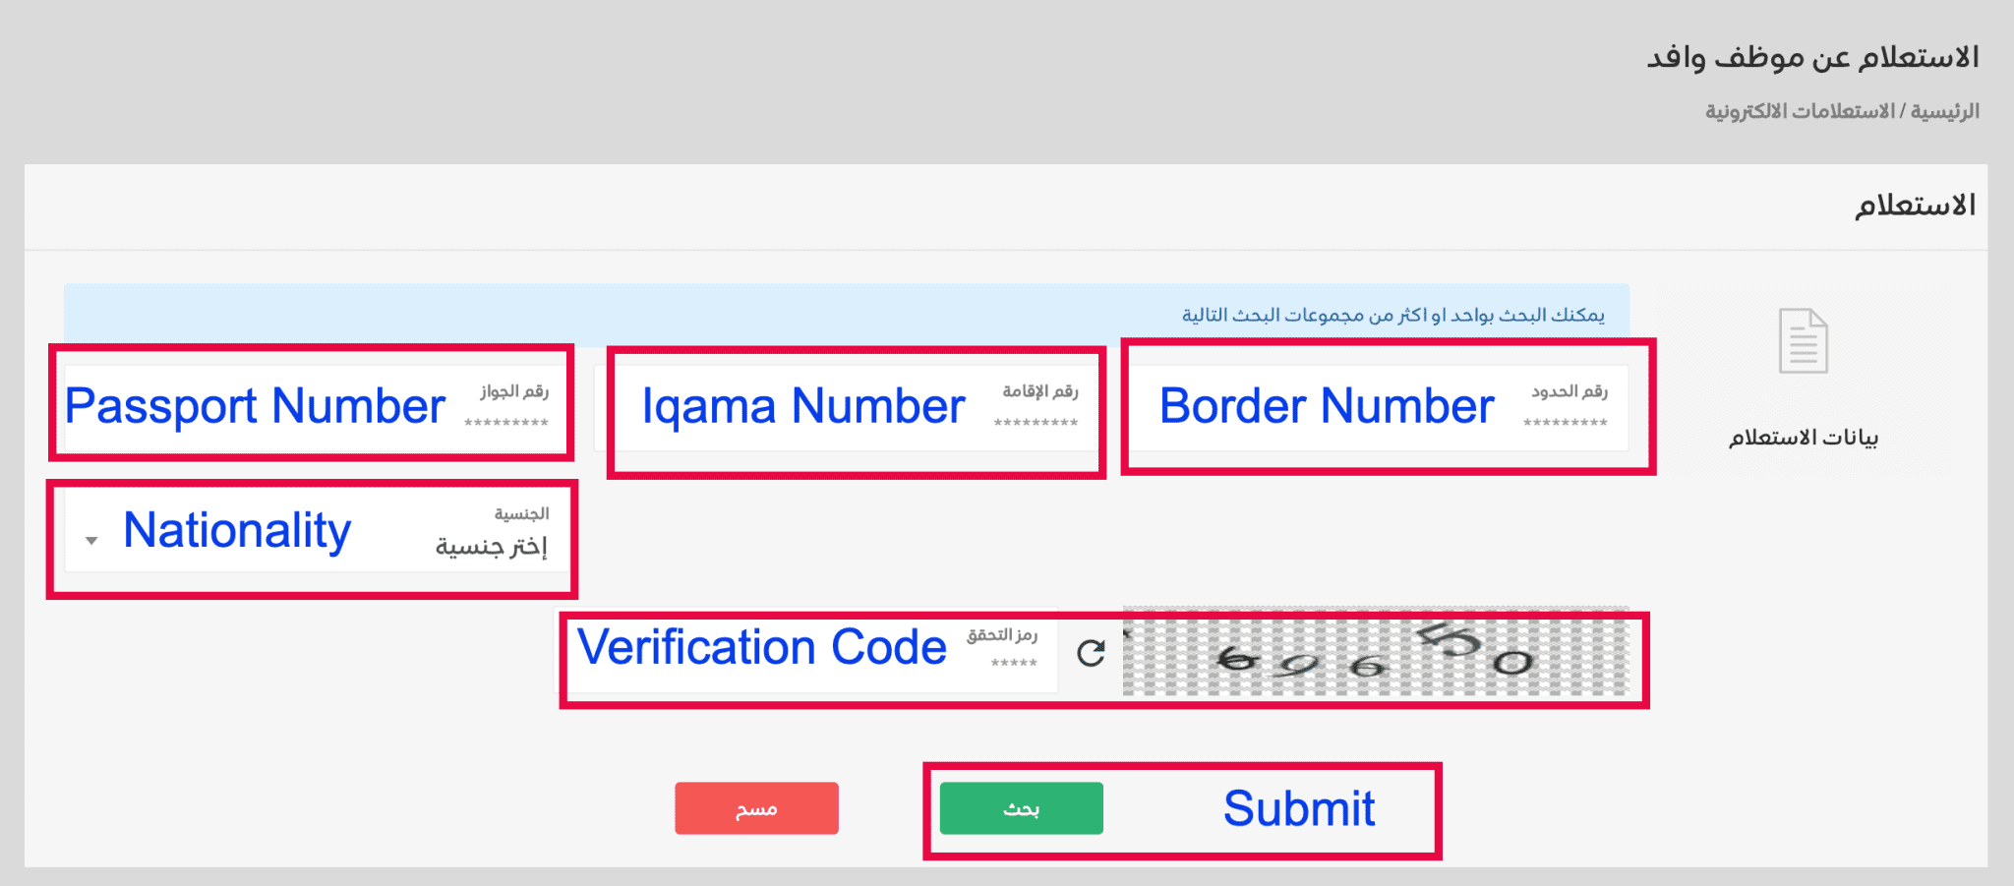Open الاستعلامات الالكترونية breadcrumb link
Image resolution: width=2014 pixels, height=886 pixels.
point(1800,111)
